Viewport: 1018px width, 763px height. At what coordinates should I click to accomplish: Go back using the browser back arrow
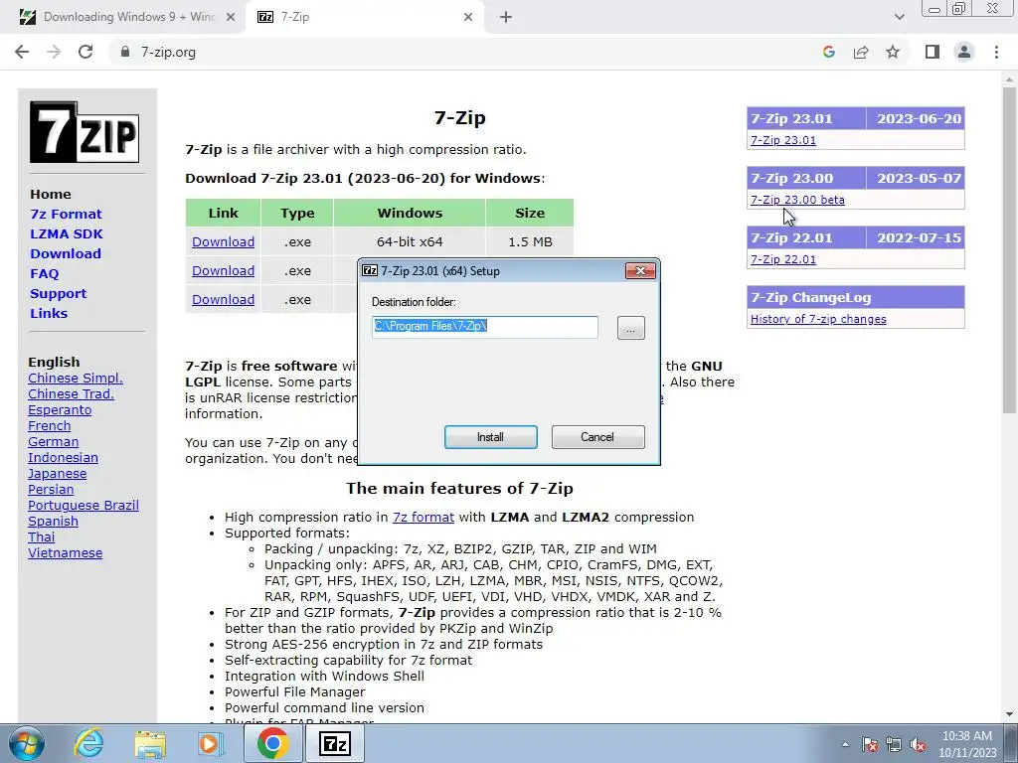pyautogui.click(x=22, y=52)
